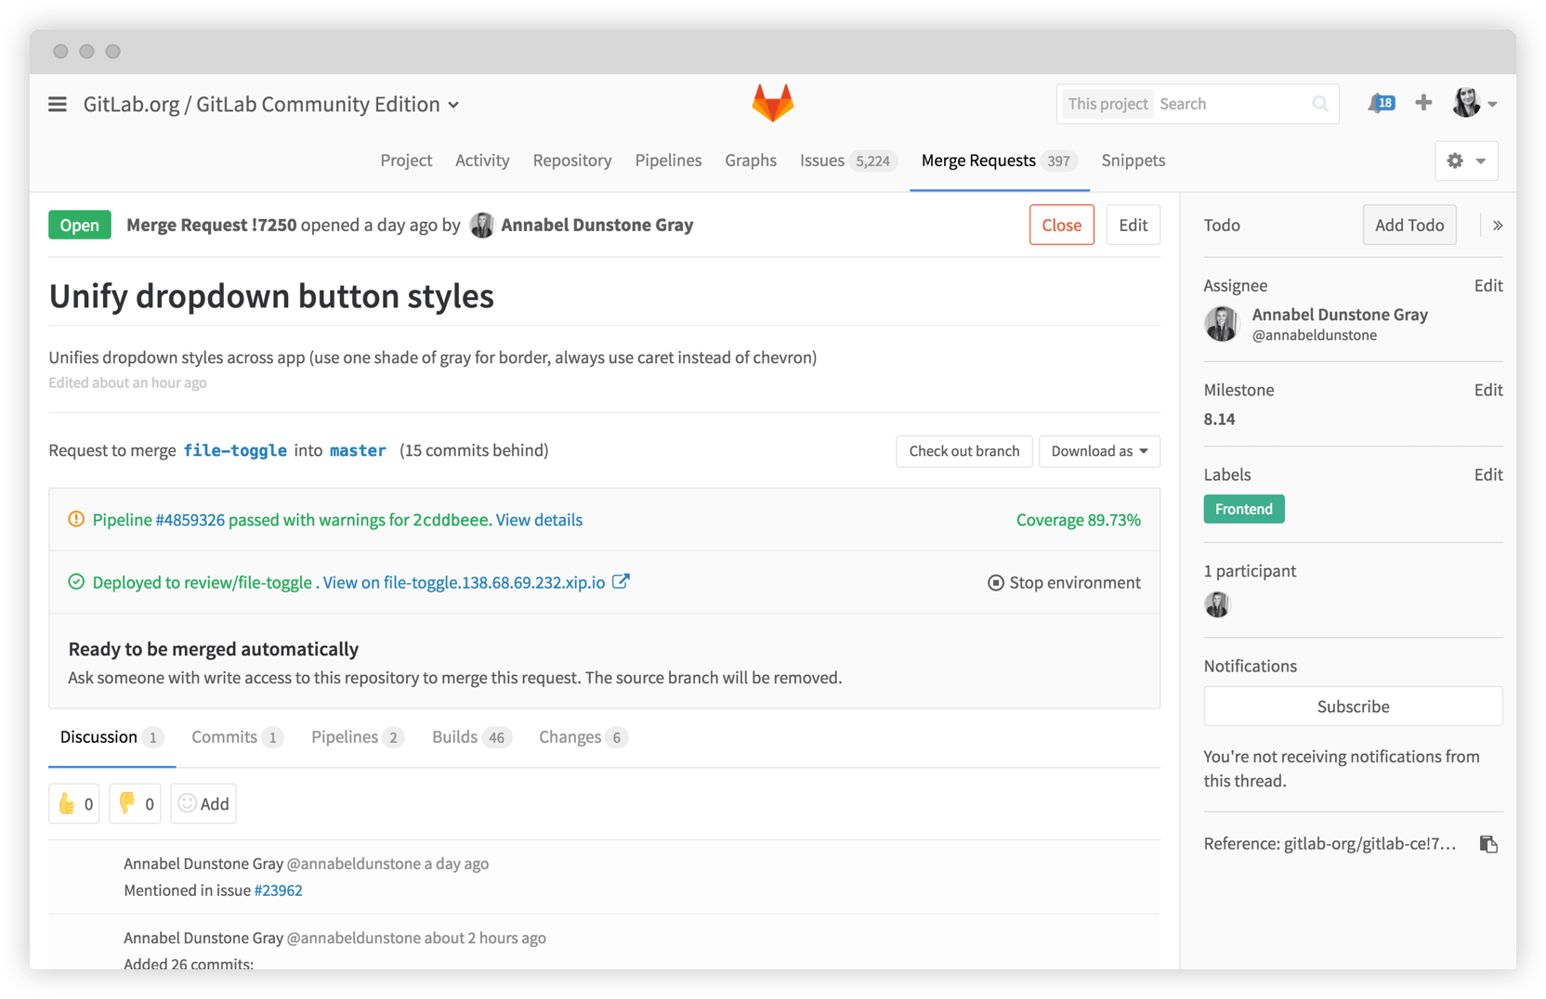Click the thumbs down emoji button
1546x999 pixels.
pyautogui.click(x=135, y=804)
